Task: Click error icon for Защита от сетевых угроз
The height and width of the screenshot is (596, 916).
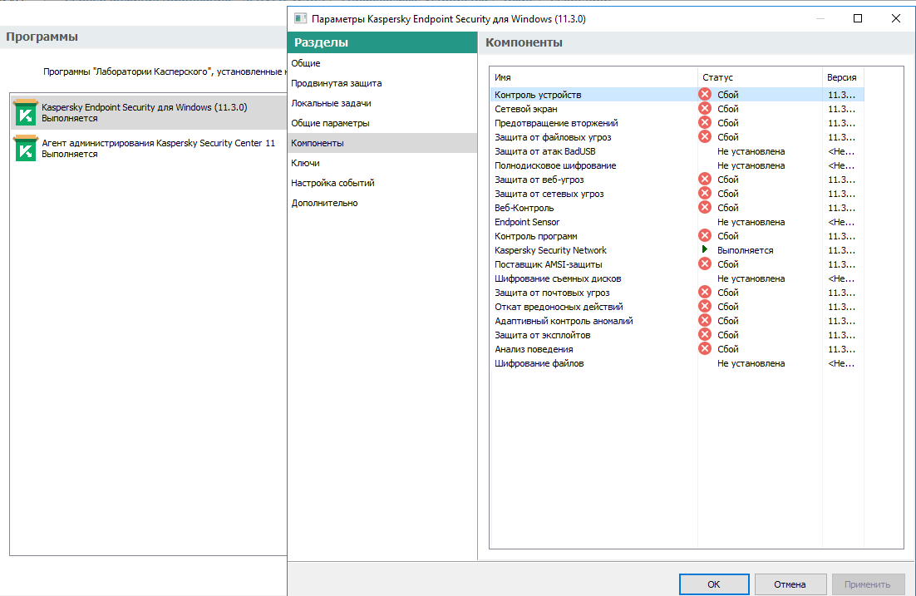Action: (705, 193)
